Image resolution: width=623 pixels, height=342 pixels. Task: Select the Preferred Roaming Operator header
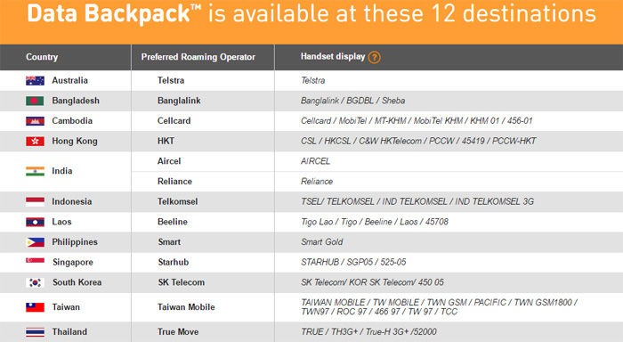tap(198, 57)
